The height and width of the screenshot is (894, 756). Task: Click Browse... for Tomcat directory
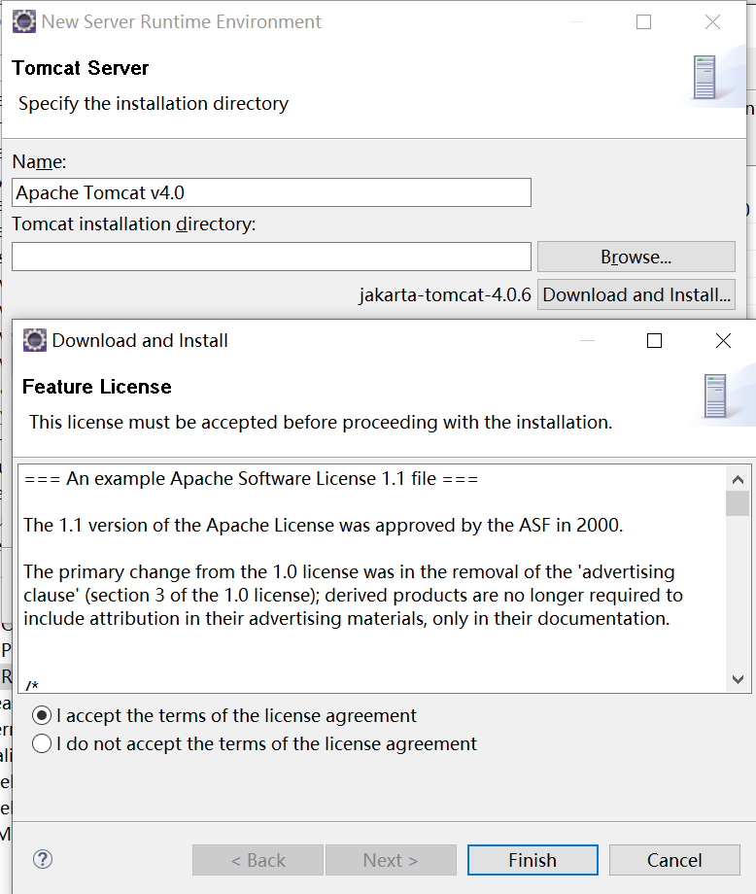pos(636,257)
